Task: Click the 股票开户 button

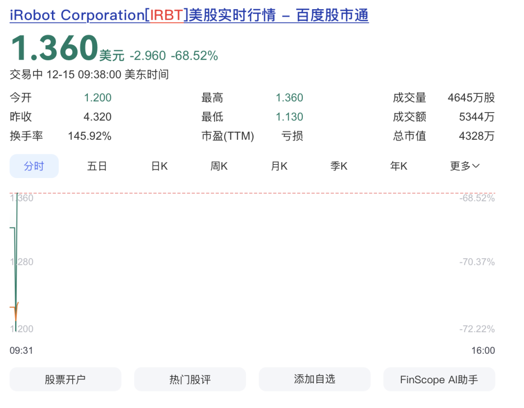Action: [65, 379]
